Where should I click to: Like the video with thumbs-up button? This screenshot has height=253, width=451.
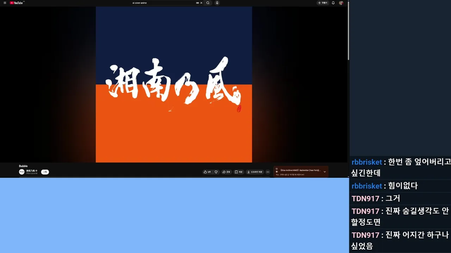(x=207, y=172)
